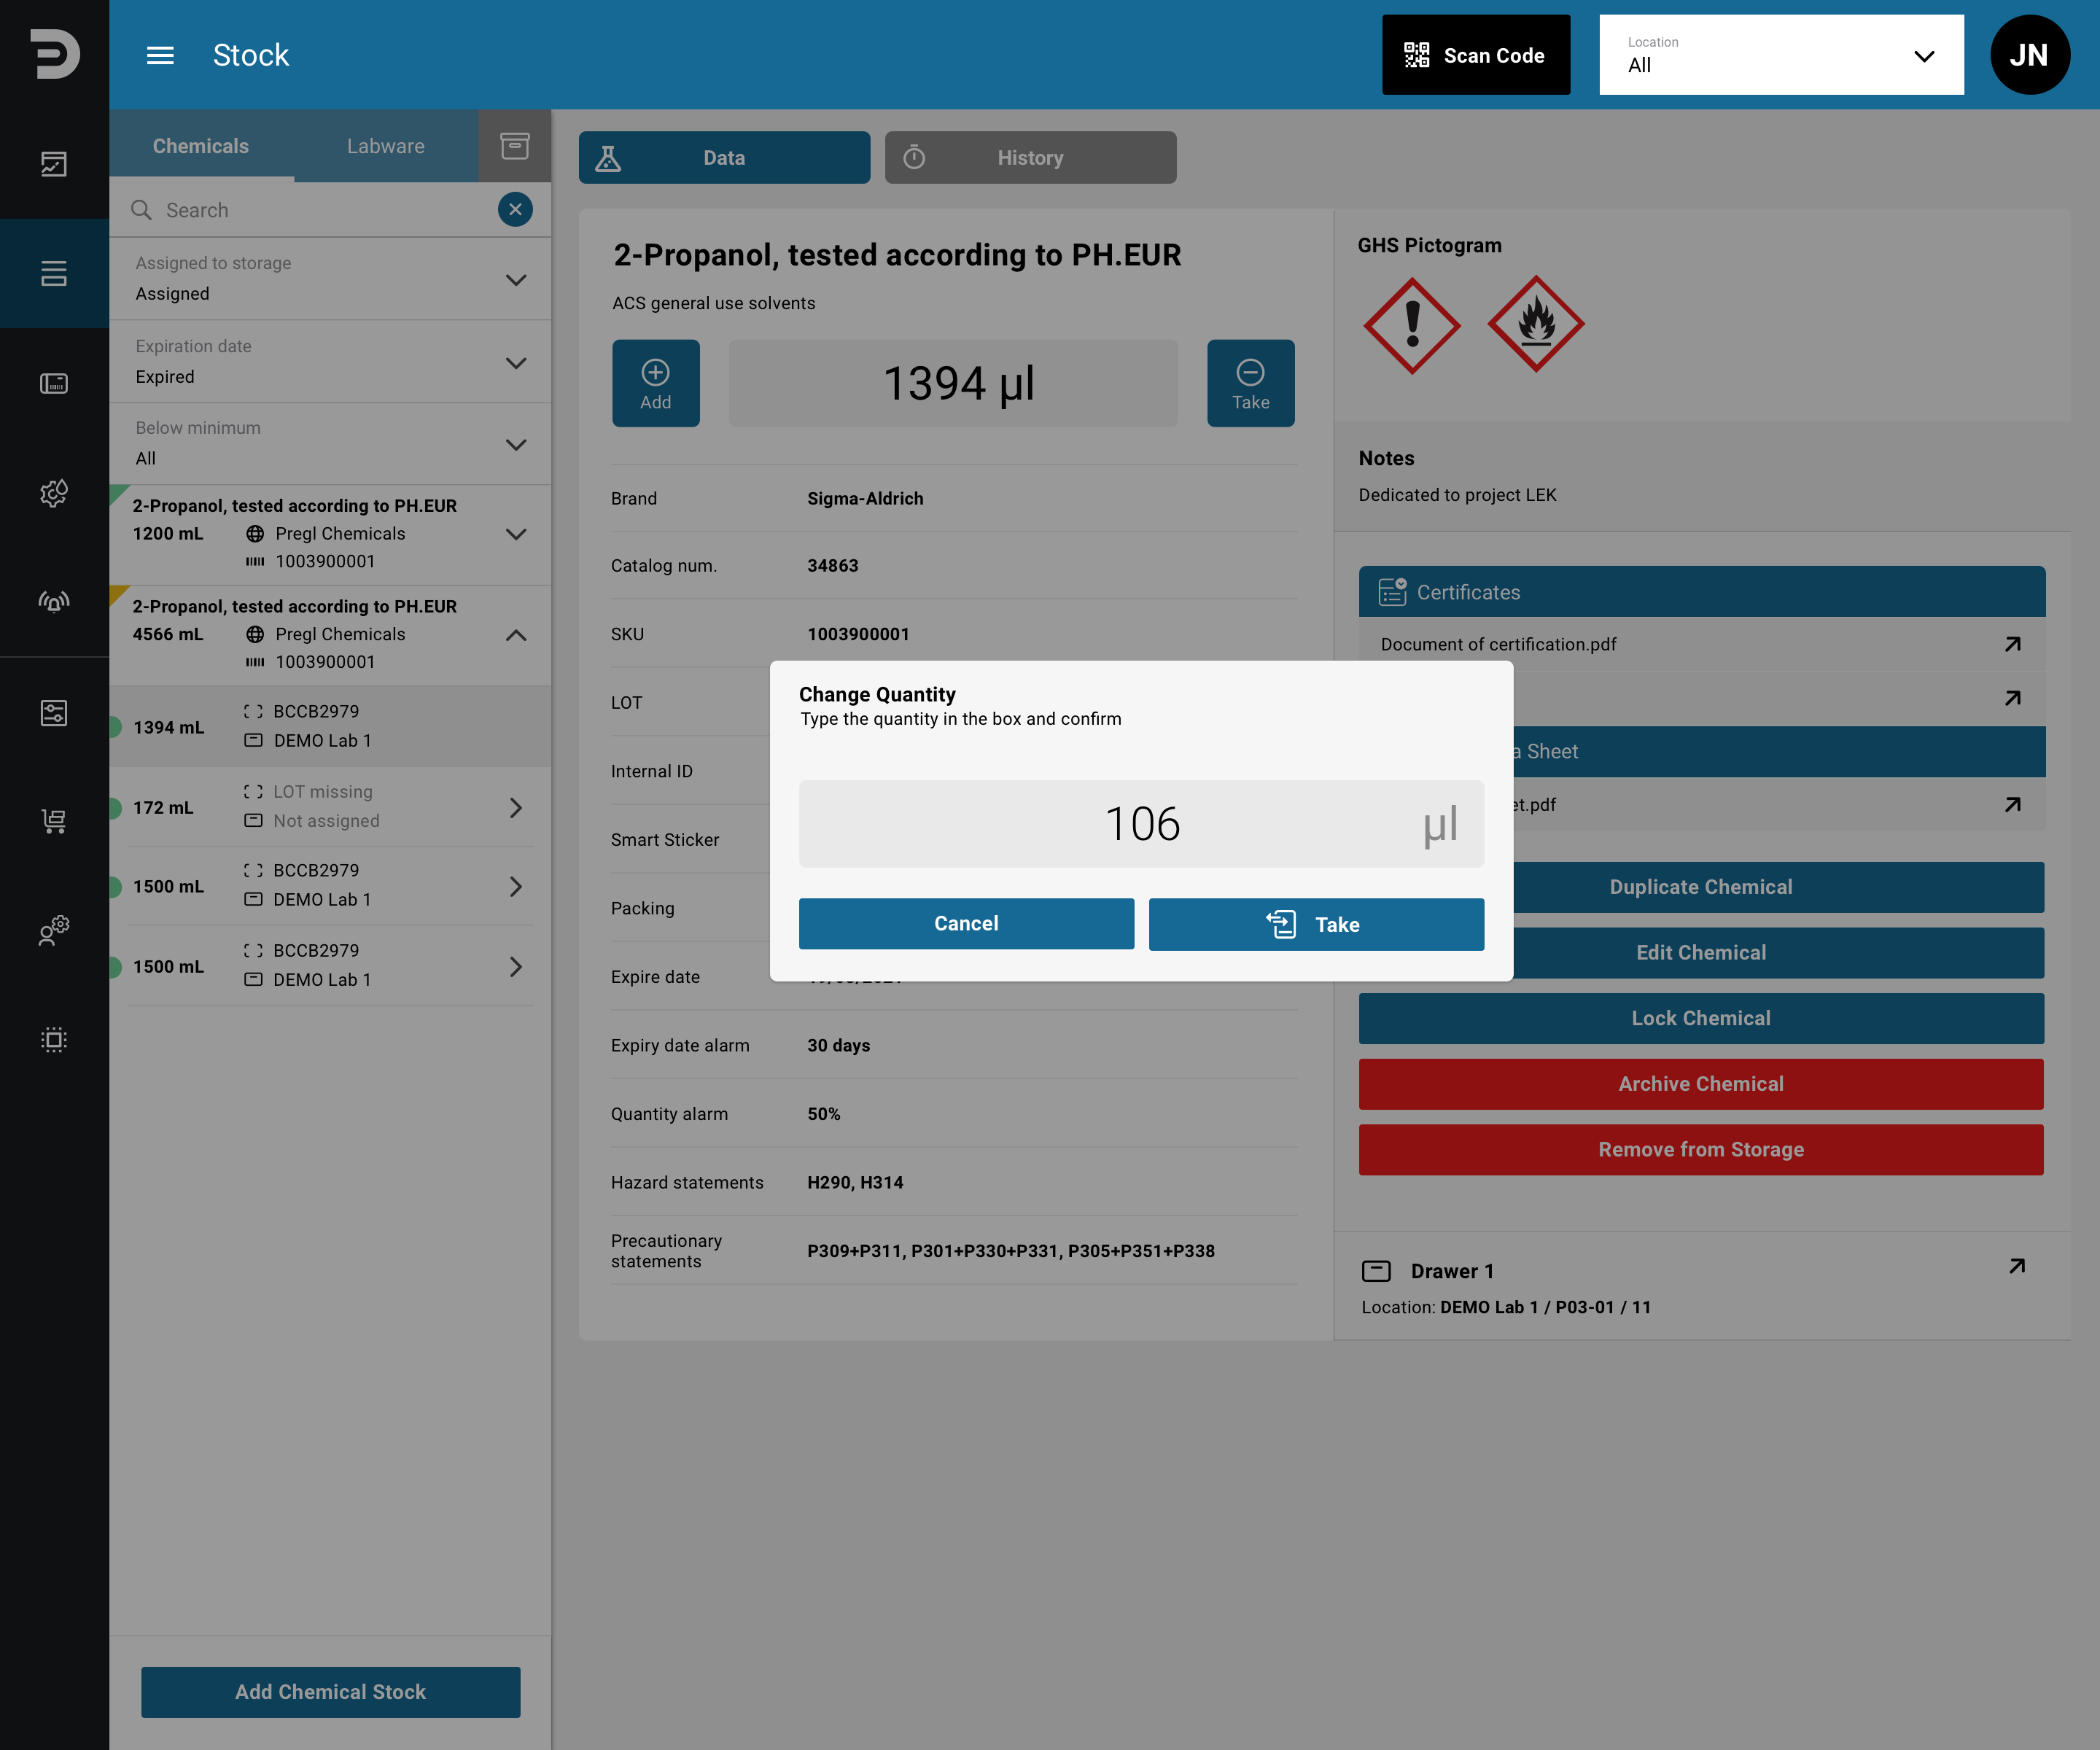
Task: Open the Data tab
Action: click(x=724, y=158)
